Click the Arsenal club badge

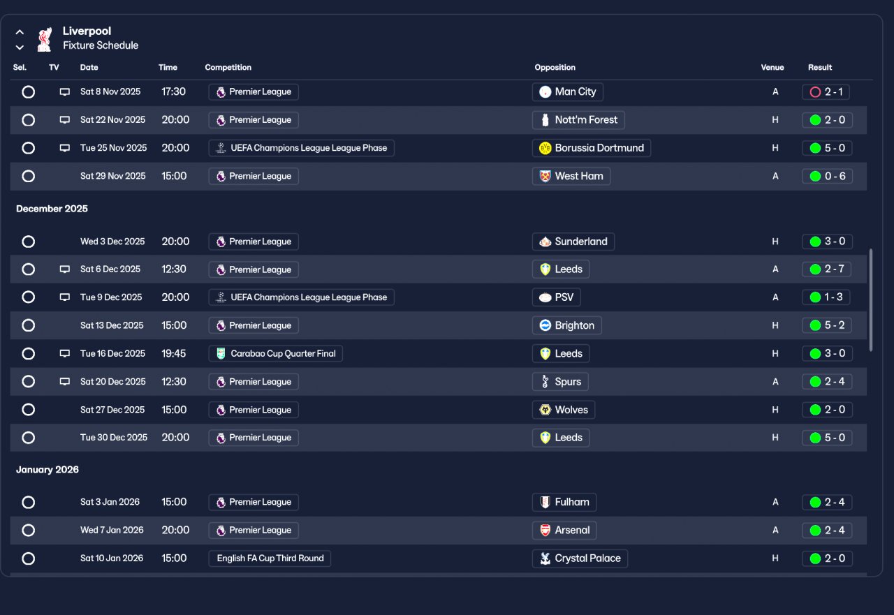545,531
